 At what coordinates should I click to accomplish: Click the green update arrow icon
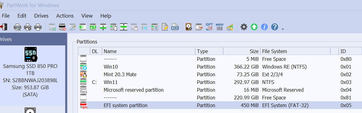254,27
